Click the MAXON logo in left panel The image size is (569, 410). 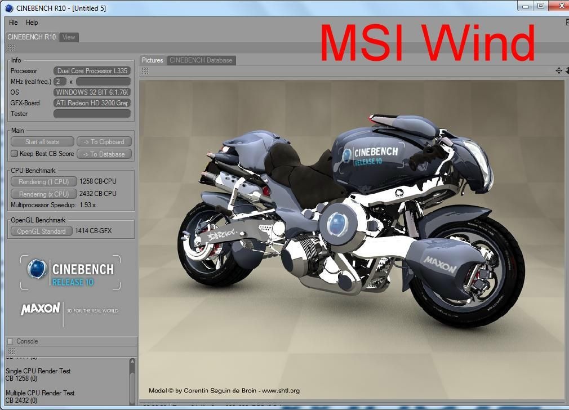tap(41, 309)
